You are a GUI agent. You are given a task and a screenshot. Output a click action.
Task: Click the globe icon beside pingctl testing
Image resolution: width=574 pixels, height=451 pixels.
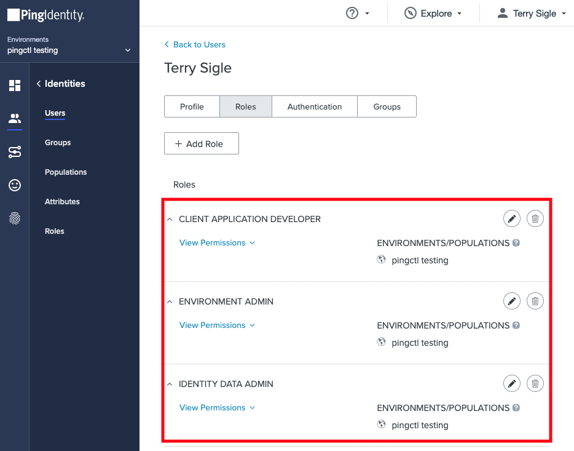click(382, 260)
